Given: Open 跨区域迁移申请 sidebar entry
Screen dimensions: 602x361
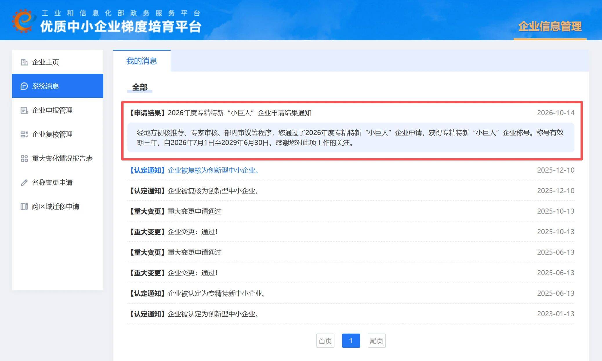Looking at the screenshot, I should coord(57,206).
